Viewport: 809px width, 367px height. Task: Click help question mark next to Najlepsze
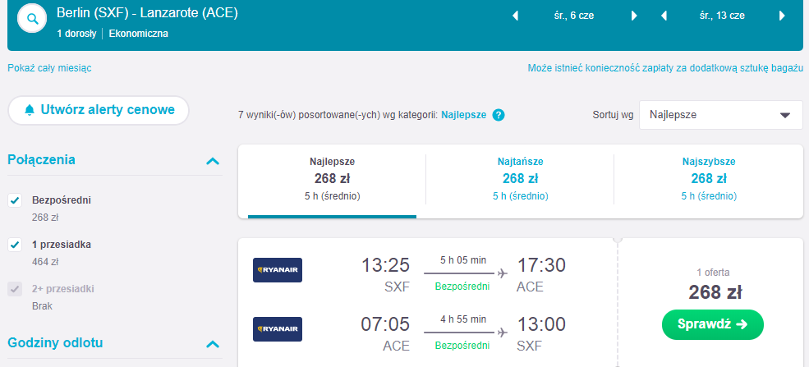pyautogui.click(x=498, y=115)
